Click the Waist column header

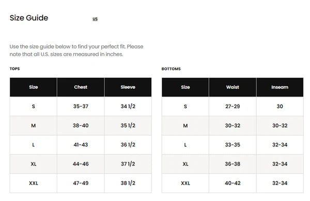pyautogui.click(x=233, y=87)
